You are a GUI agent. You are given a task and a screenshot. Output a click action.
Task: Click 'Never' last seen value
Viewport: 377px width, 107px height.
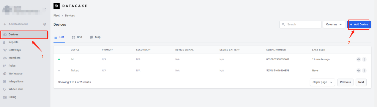315,71
